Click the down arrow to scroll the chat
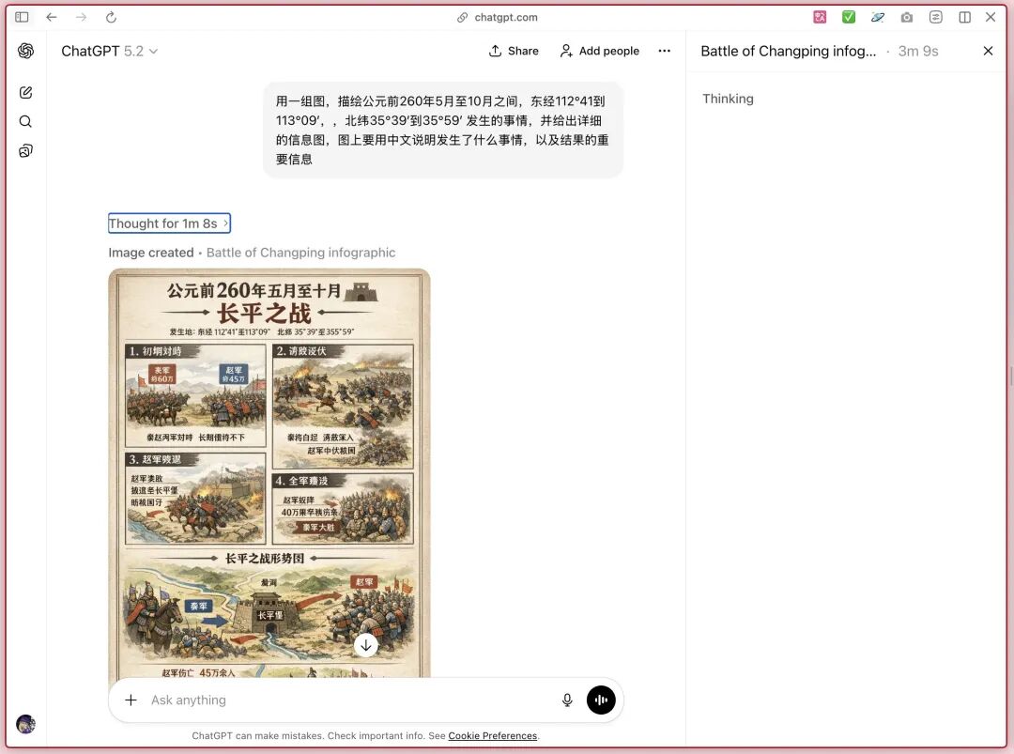Viewport: 1014px width, 754px height. click(366, 645)
